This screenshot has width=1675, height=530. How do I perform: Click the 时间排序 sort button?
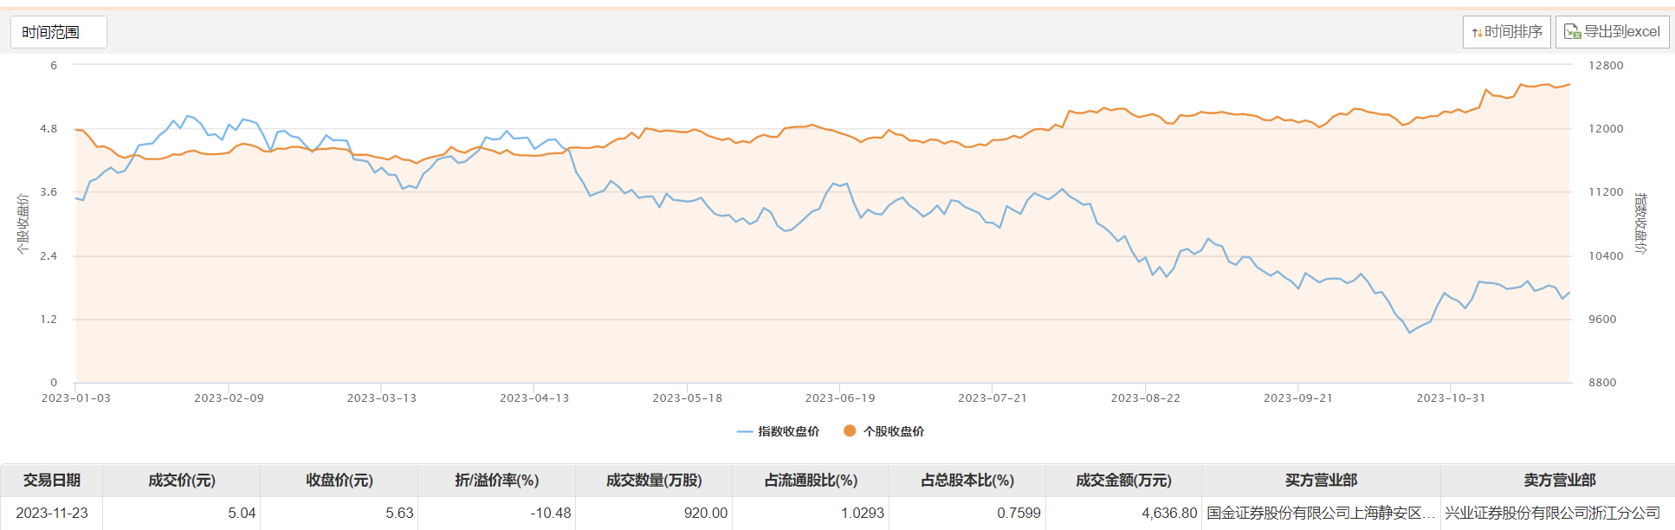(x=1506, y=32)
